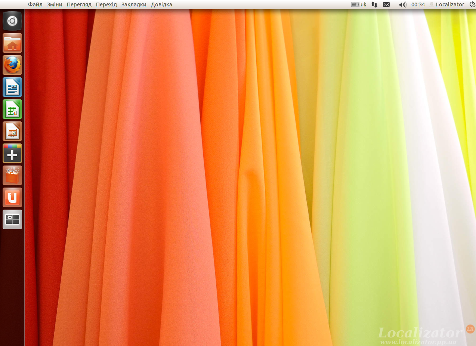
Task: Open the Localizator user menu
Action: 447,4
